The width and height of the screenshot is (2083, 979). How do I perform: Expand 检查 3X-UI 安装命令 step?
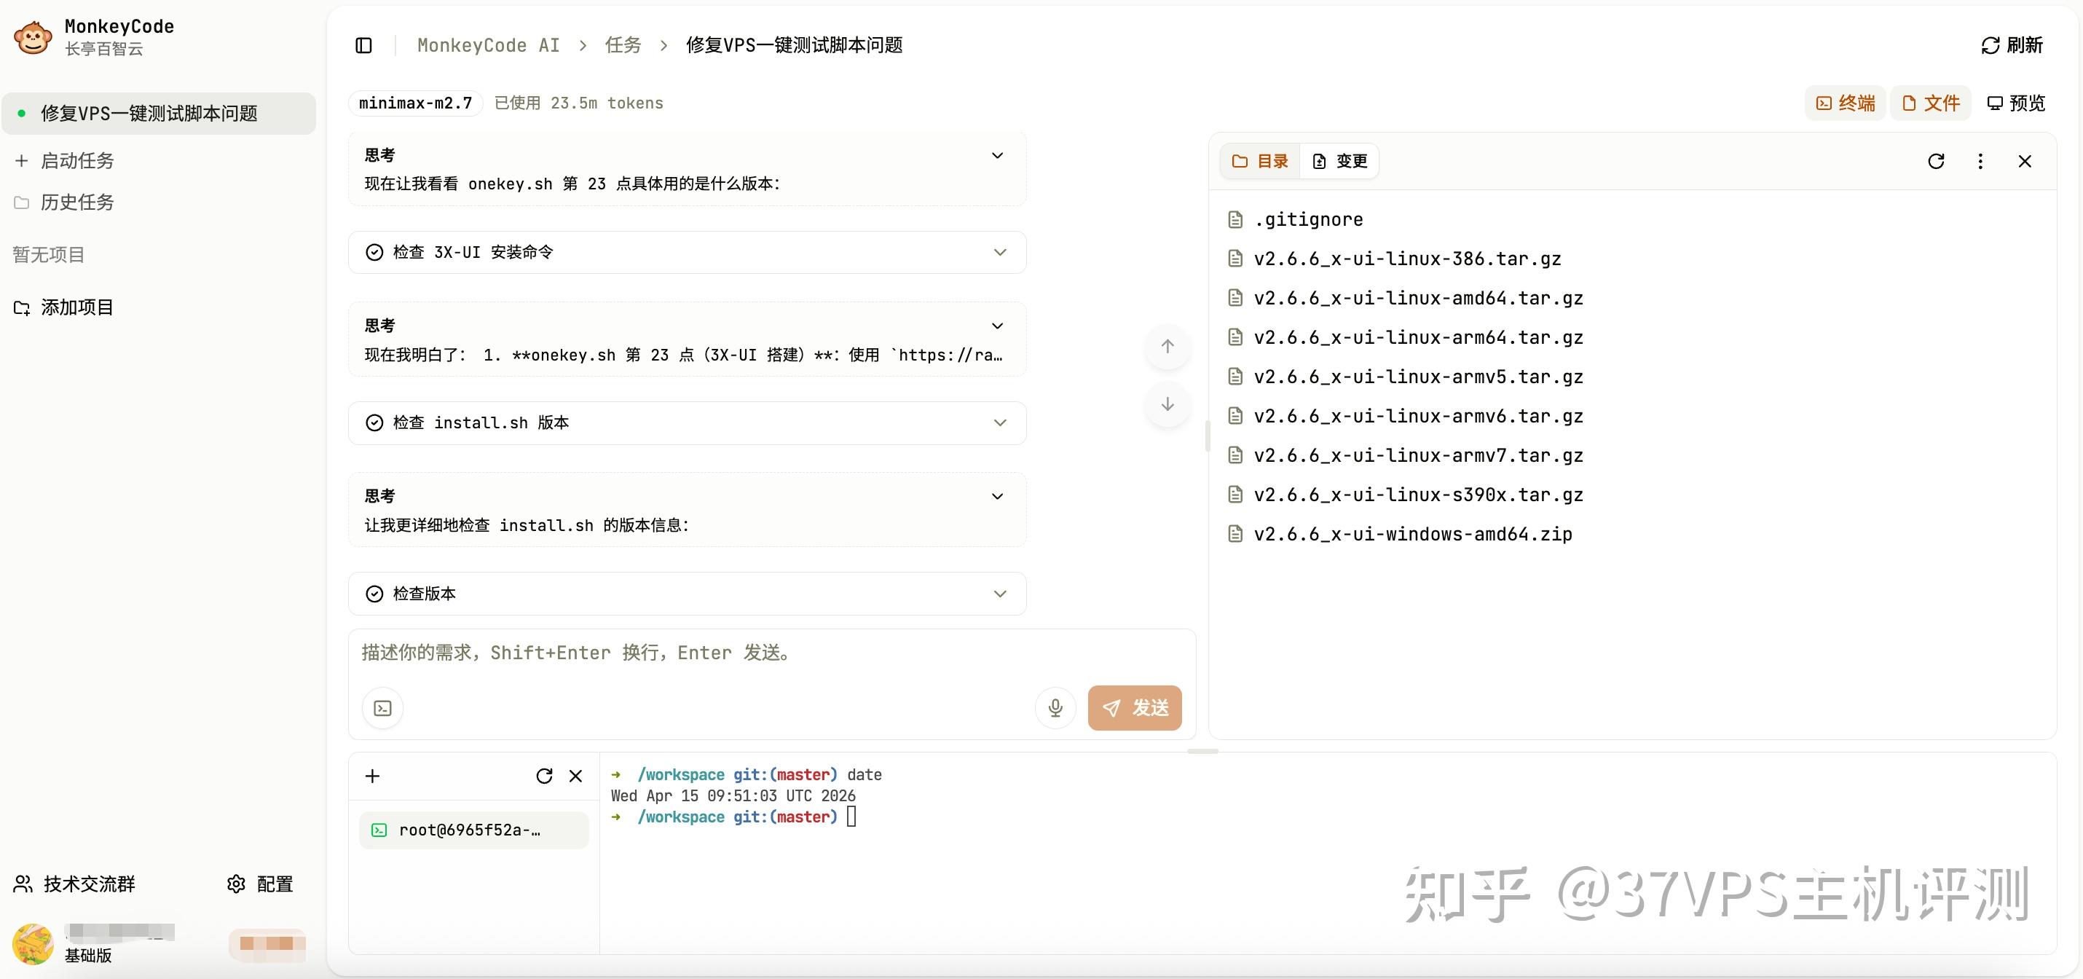[688, 252]
